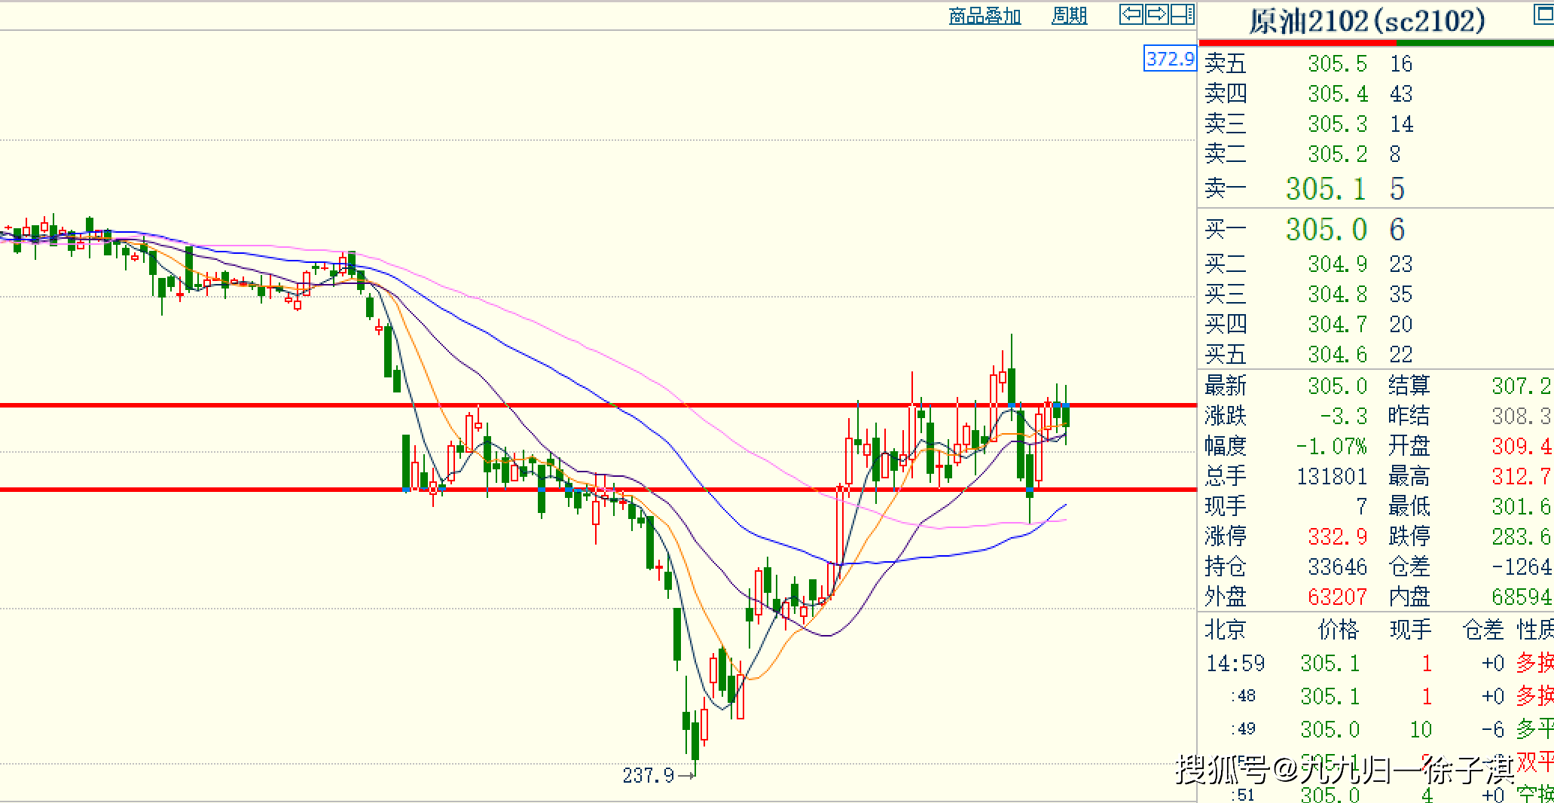Open the 周期 period menu
The width and height of the screenshot is (1554, 803).
(x=1069, y=16)
